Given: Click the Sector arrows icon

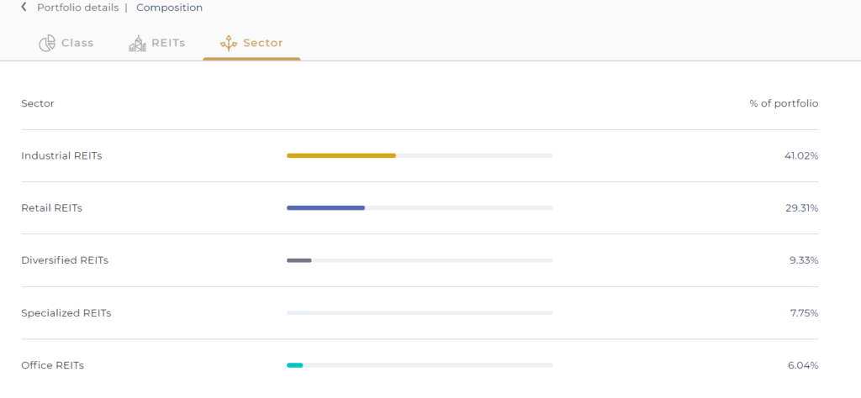Looking at the screenshot, I should [229, 44].
